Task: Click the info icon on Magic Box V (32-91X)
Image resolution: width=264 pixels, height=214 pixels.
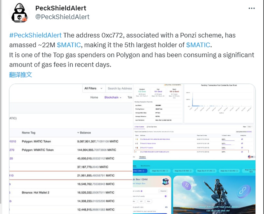Action: (238, 171)
